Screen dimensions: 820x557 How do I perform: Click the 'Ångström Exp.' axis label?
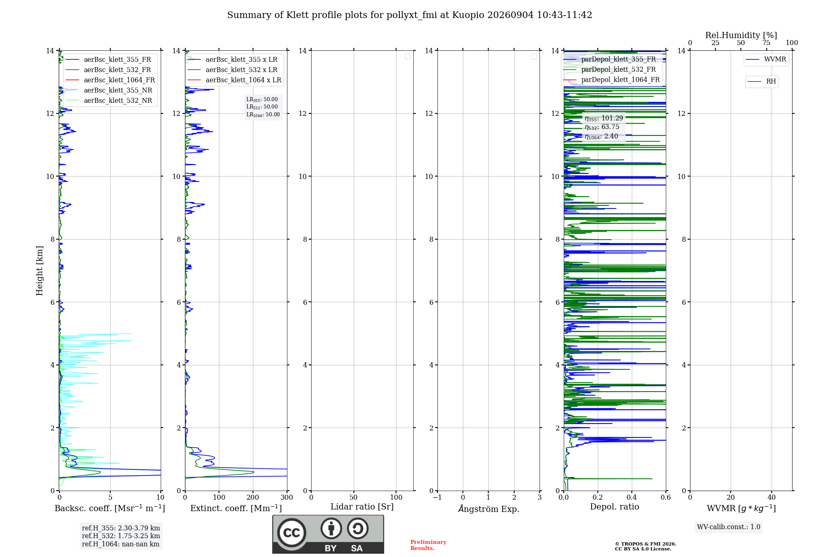tap(489, 509)
